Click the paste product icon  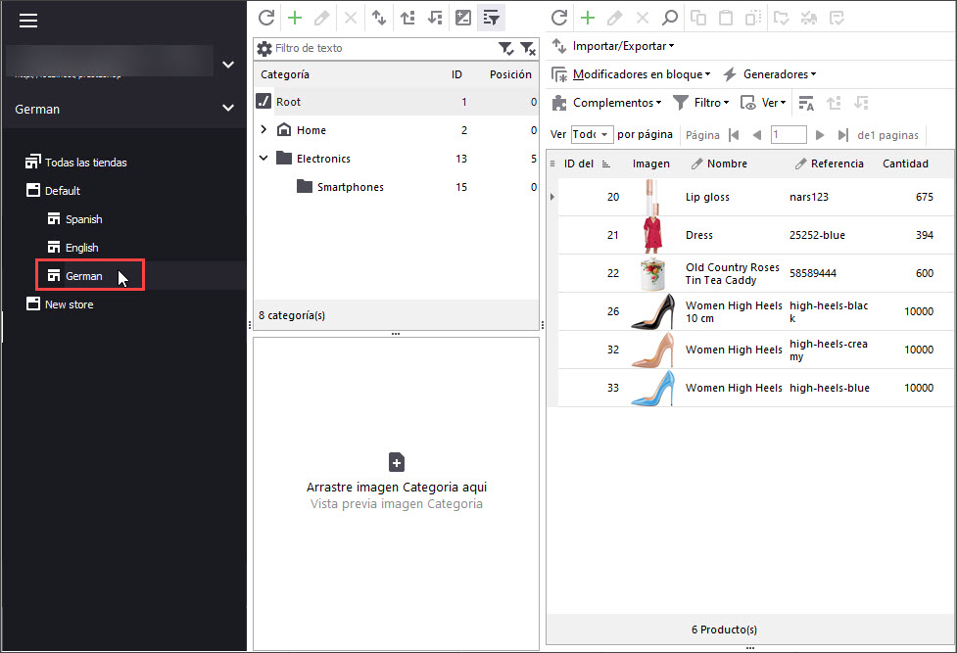[x=726, y=18]
